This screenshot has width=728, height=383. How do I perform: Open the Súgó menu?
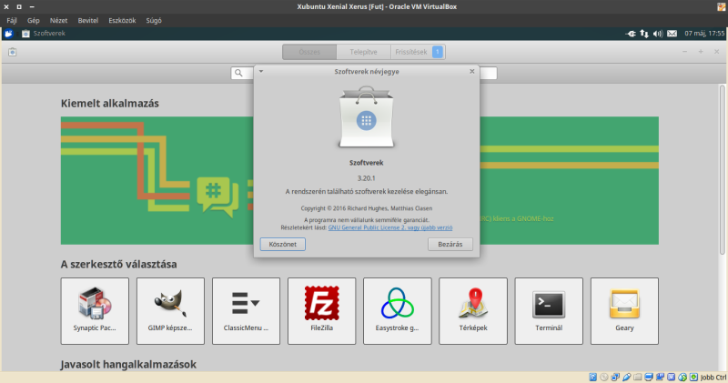(x=154, y=20)
